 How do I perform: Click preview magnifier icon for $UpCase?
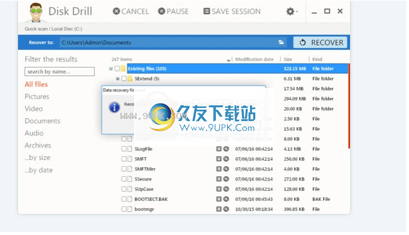[226, 189]
